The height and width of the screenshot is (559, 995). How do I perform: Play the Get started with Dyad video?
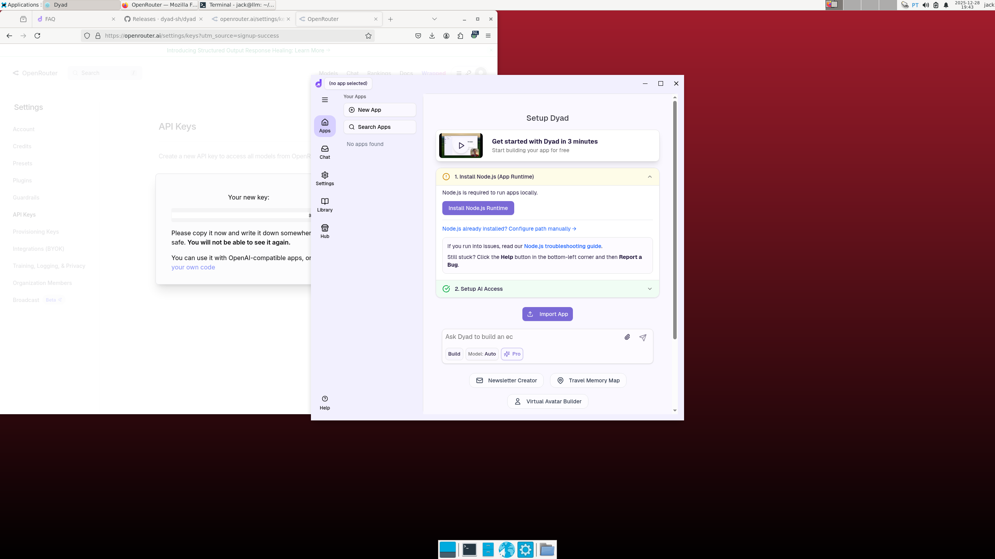[461, 146]
